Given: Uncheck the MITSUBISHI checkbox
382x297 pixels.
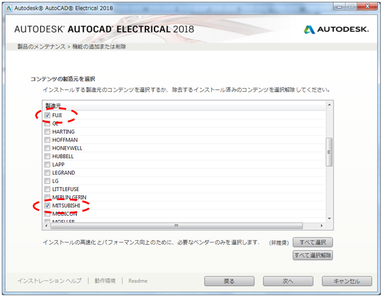Looking at the screenshot, I should click(x=47, y=205).
